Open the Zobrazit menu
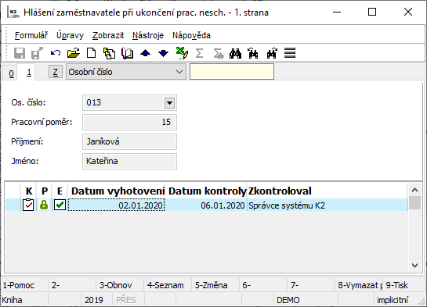This screenshot has width=427, height=307. [108, 35]
